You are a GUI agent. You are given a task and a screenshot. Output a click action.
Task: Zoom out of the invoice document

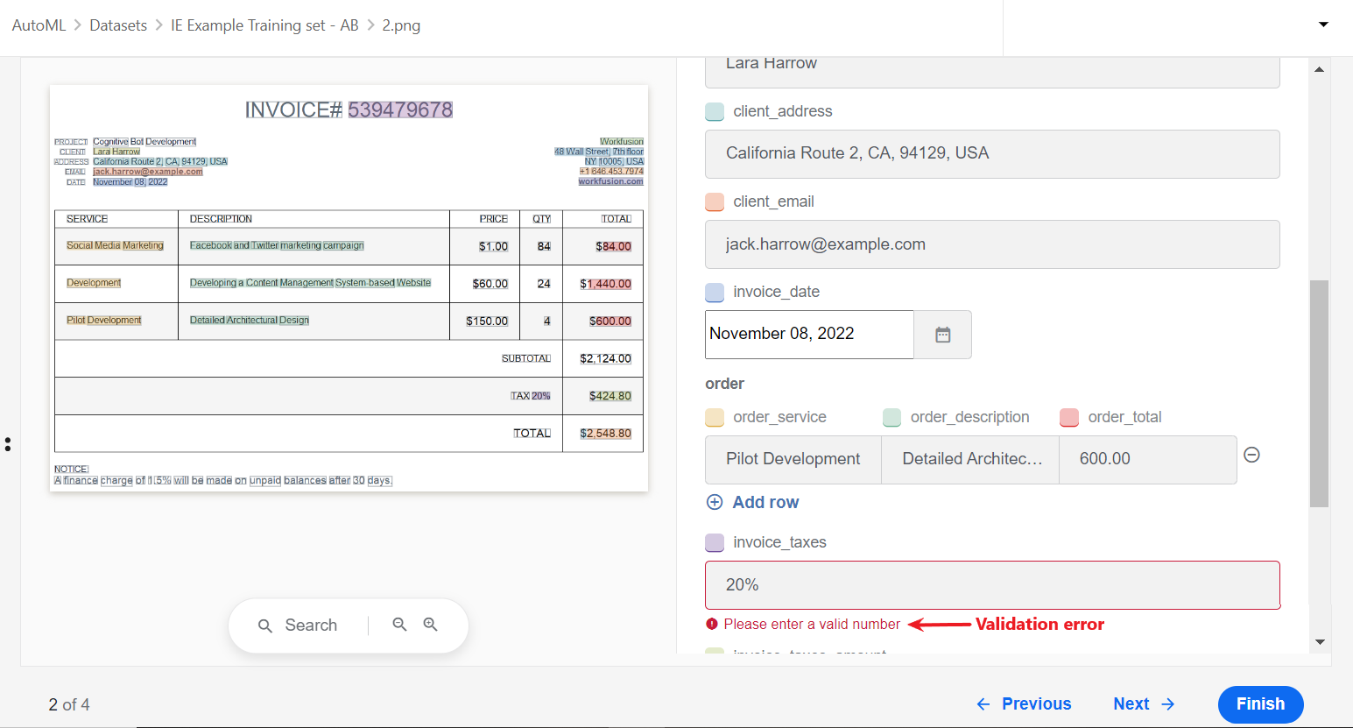[399, 625]
